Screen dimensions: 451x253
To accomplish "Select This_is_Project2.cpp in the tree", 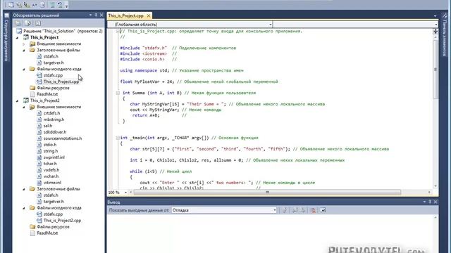I will tap(62, 220).
